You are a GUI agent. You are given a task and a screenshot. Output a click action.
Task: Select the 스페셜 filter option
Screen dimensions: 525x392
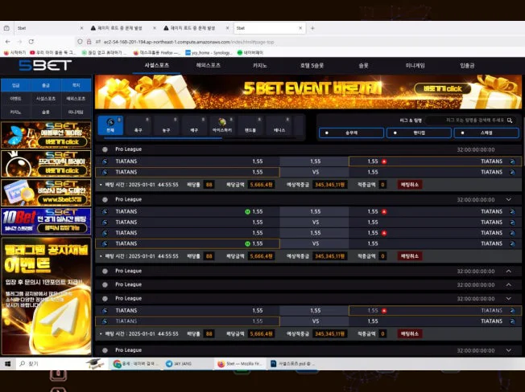(x=486, y=133)
